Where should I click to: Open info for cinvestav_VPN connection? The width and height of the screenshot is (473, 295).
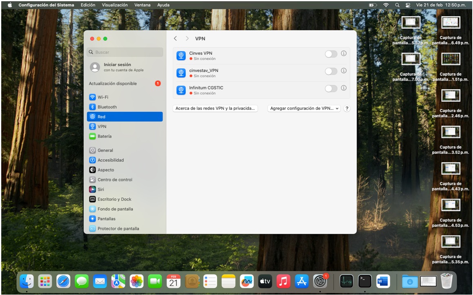point(344,71)
